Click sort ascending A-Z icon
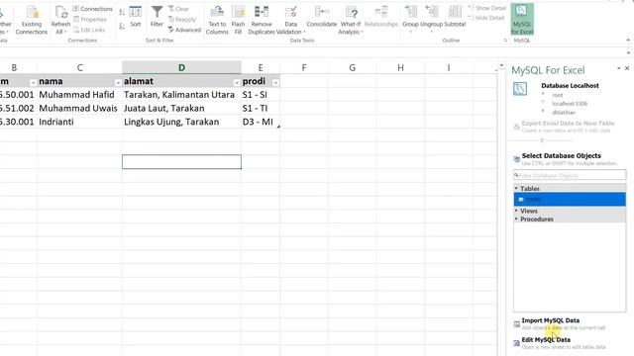 point(122,13)
